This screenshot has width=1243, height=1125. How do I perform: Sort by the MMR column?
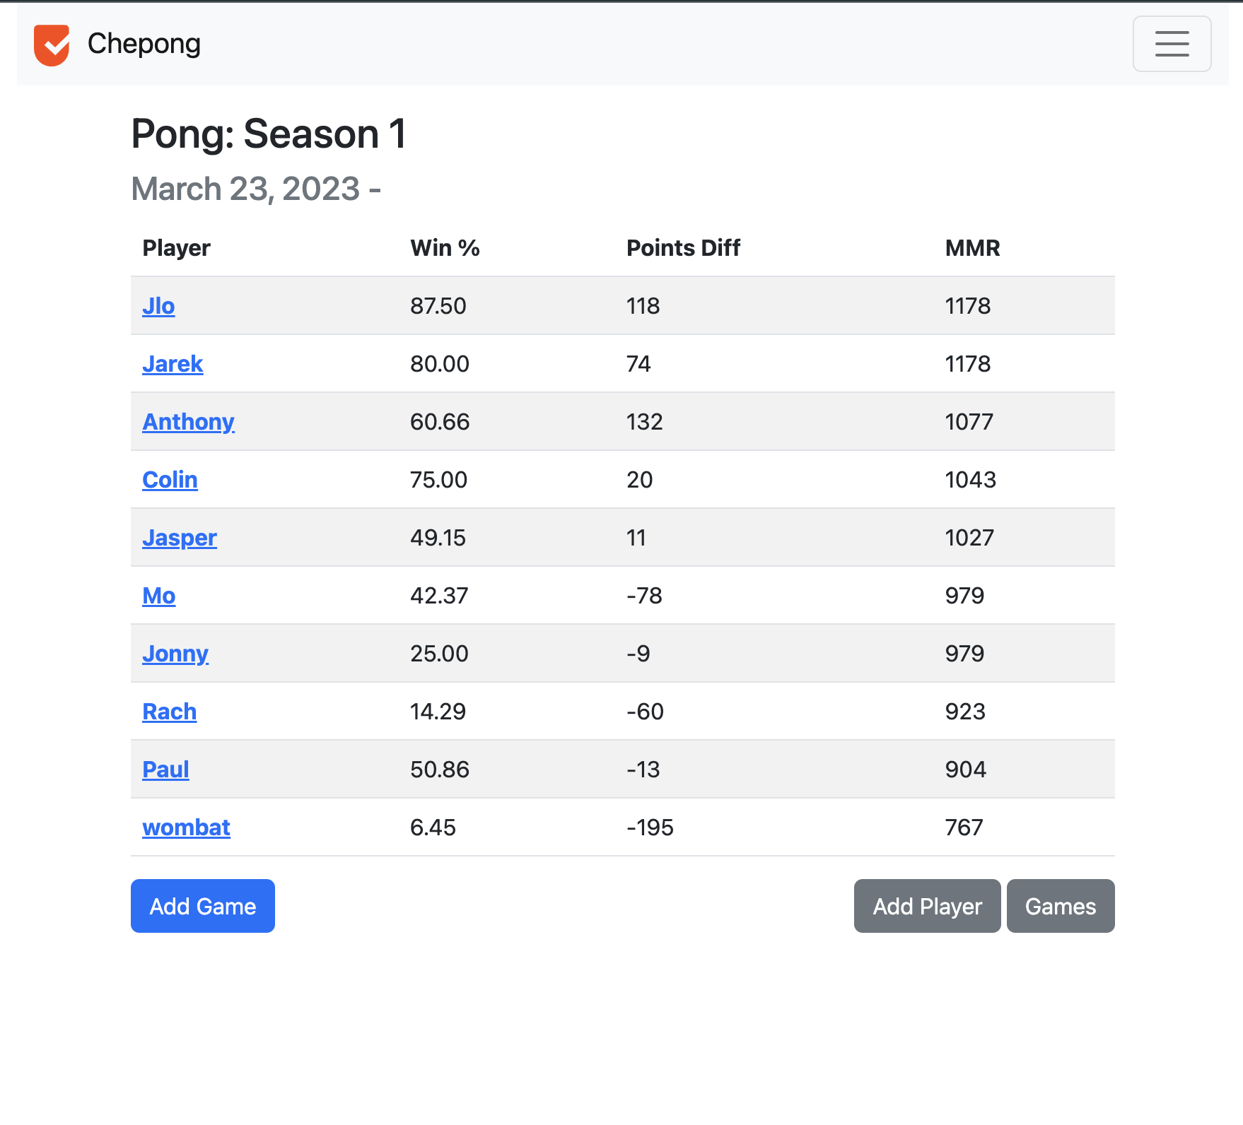click(971, 248)
